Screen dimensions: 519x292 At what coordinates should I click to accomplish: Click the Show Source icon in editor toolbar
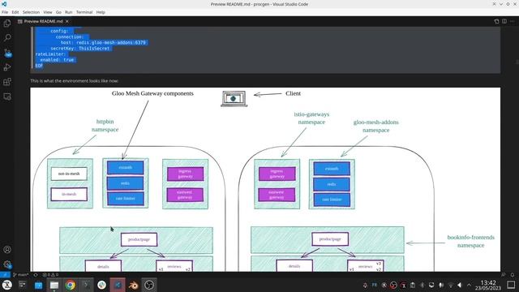(496, 21)
